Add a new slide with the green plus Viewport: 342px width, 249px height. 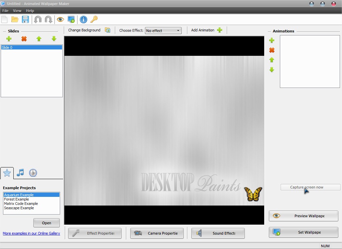click(9, 39)
